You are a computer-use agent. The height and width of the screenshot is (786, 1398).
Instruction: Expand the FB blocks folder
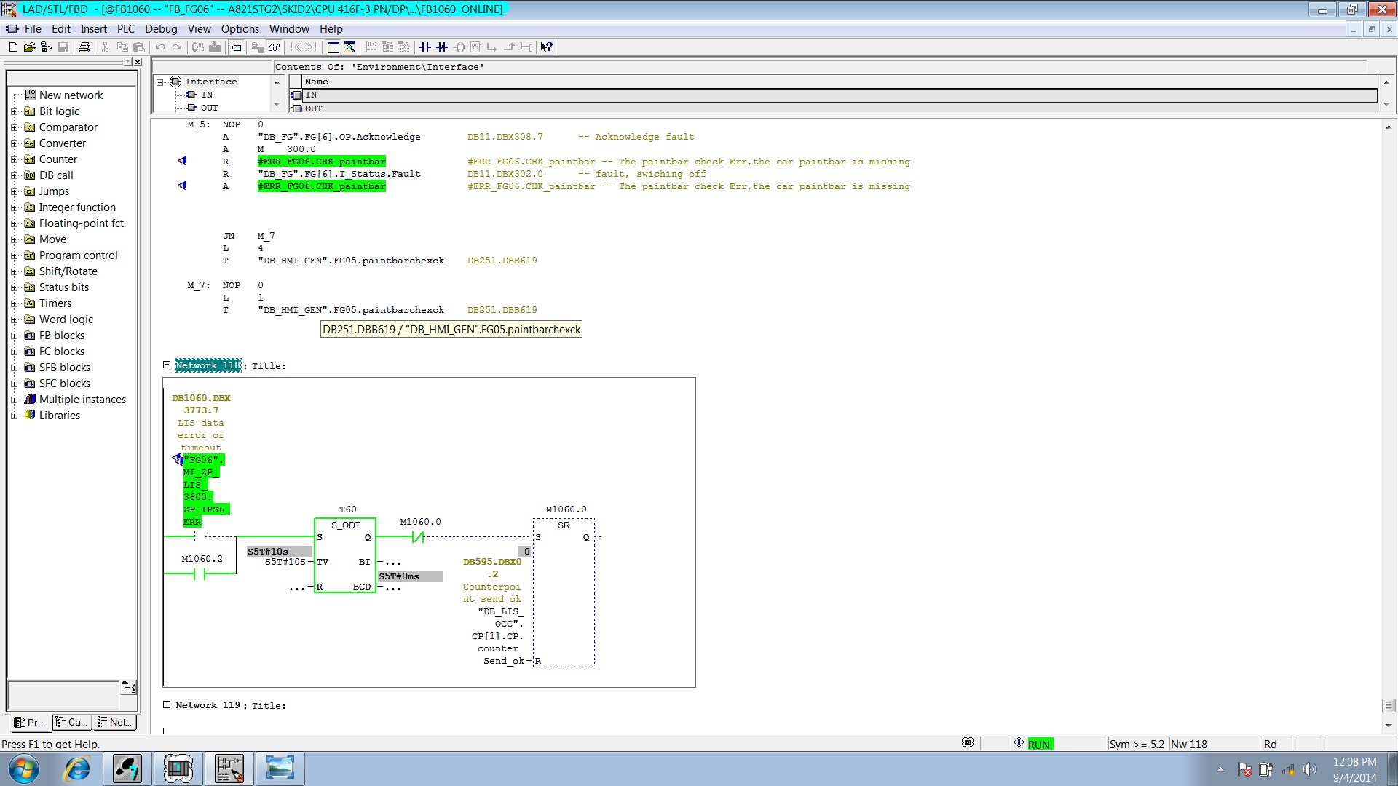click(14, 336)
